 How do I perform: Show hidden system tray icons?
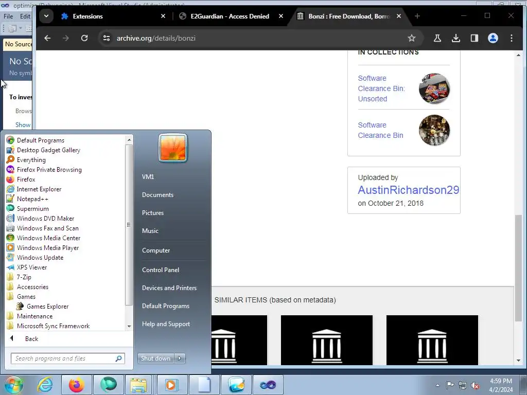point(437,385)
